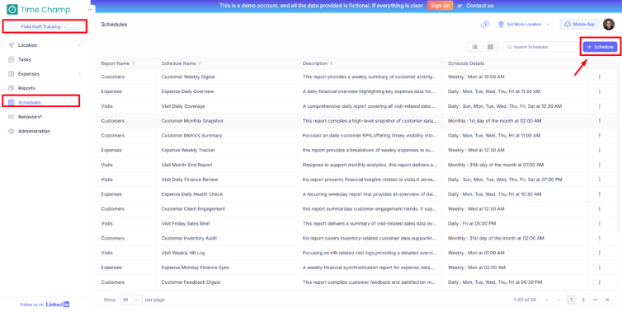Focus the Search Schedules input field
Screen dimensions: 622x312
pyautogui.click(x=541, y=47)
